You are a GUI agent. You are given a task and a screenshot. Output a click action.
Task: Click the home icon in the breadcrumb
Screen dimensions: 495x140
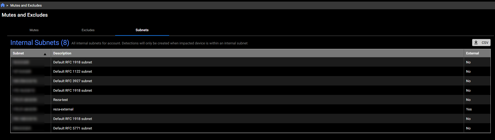tap(3, 5)
